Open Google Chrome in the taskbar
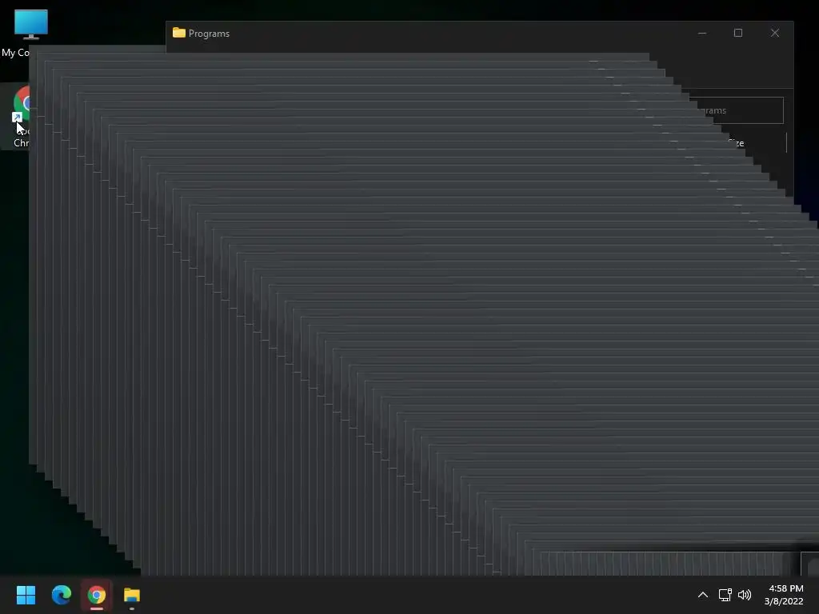Screen dimensions: 819x614 [x=97, y=595]
